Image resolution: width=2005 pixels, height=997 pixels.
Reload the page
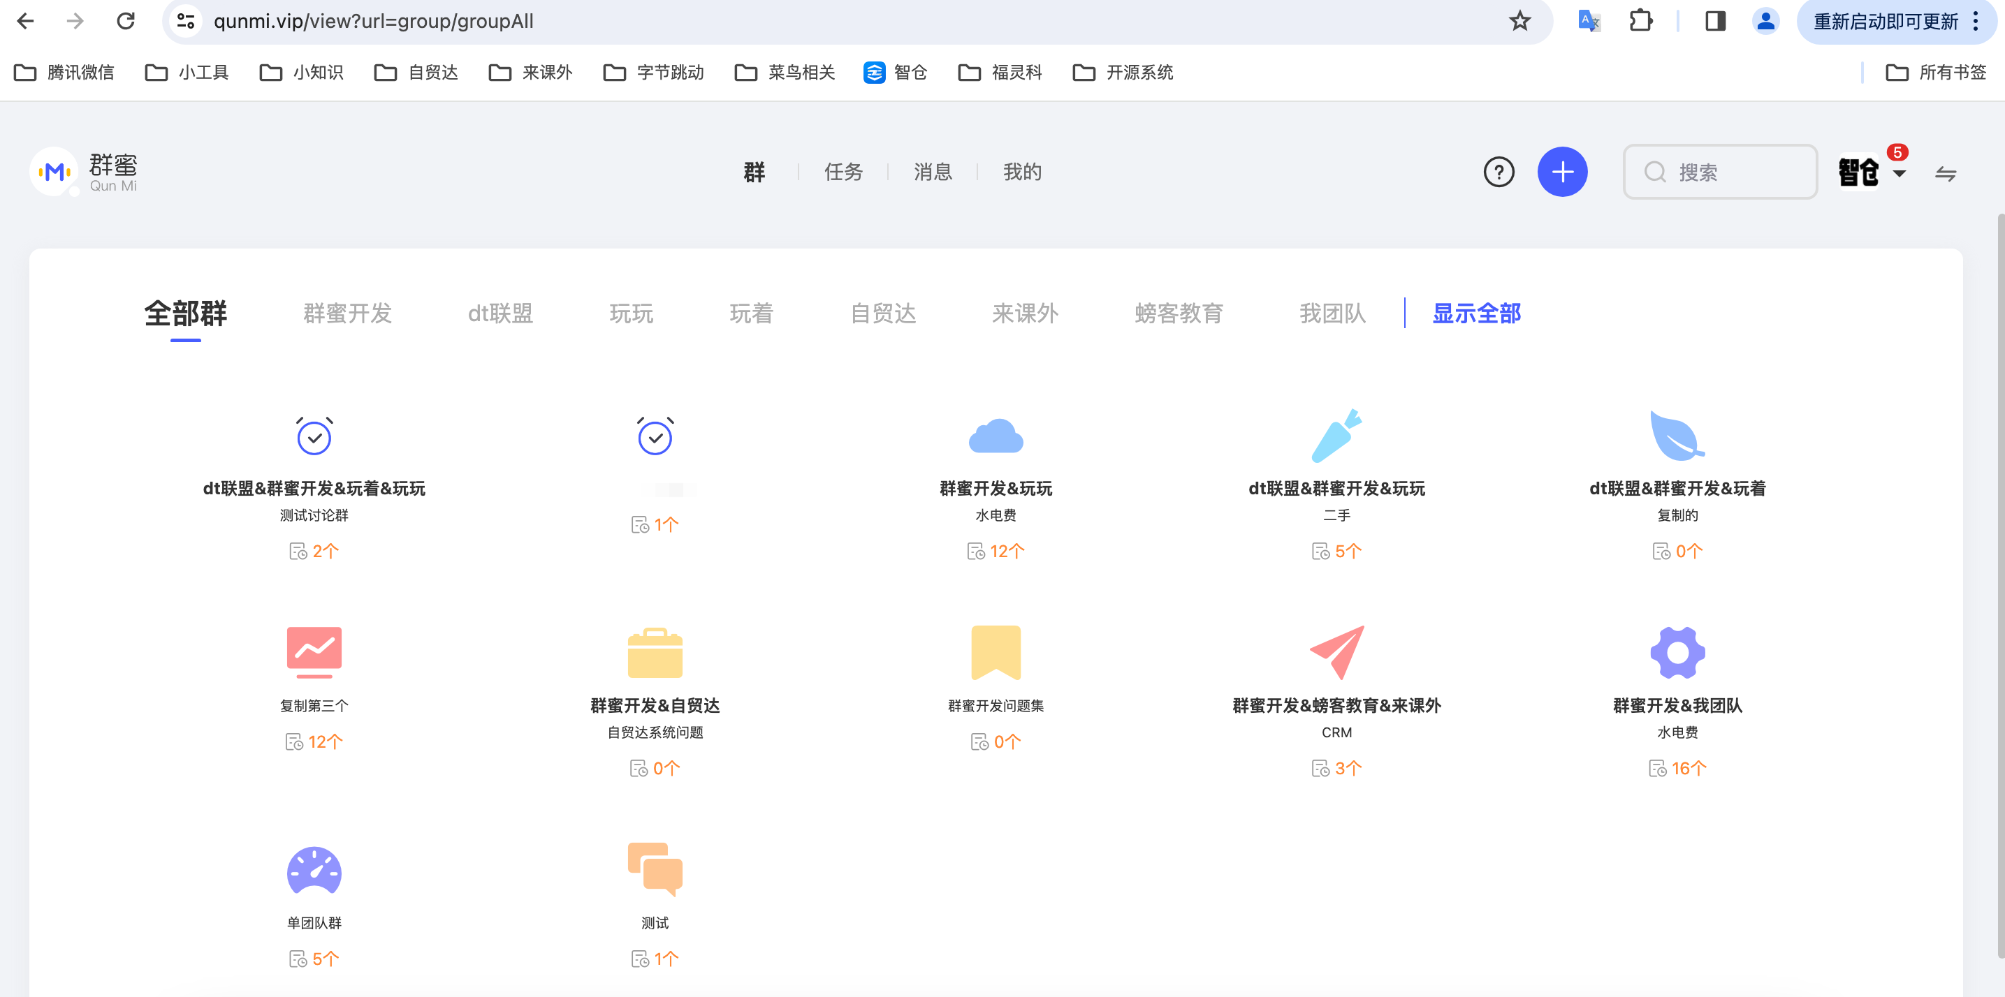click(125, 21)
